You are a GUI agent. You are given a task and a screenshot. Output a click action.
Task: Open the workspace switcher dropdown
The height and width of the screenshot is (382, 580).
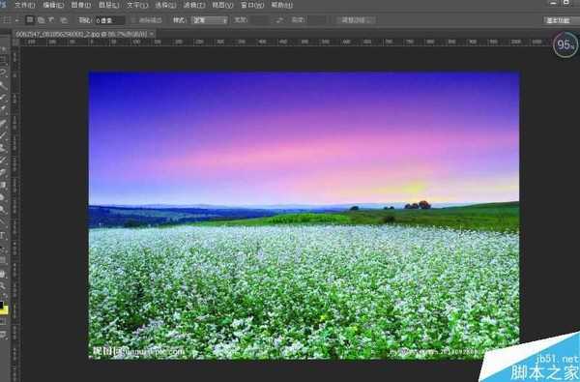(x=560, y=20)
